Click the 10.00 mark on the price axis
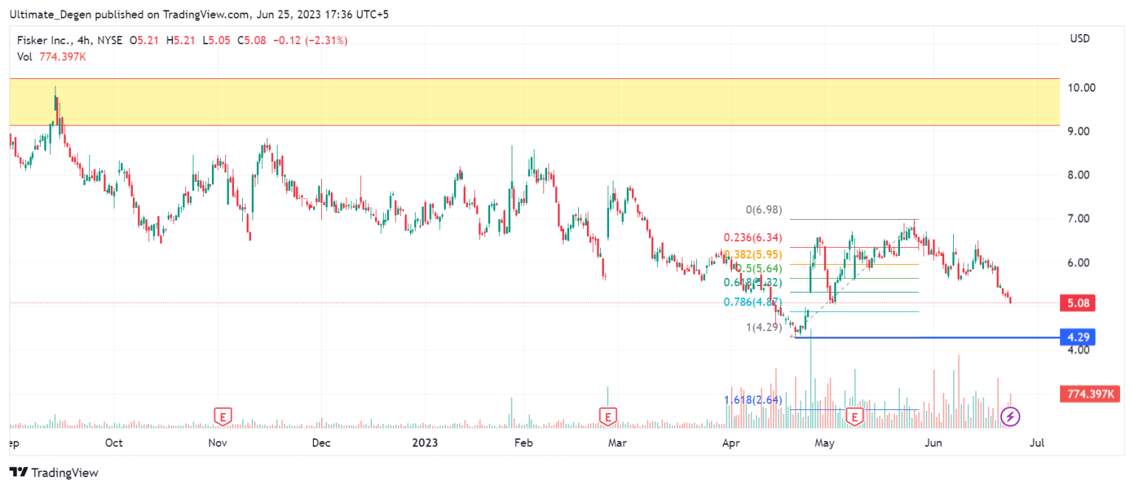This screenshot has height=489, width=1134. point(1079,88)
